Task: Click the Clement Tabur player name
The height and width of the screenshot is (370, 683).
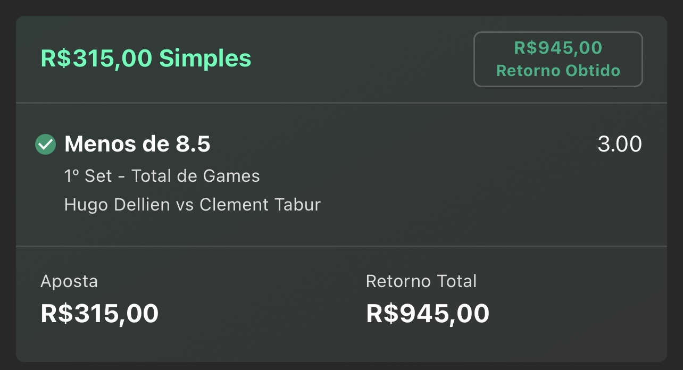Action: (x=260, y=205)
